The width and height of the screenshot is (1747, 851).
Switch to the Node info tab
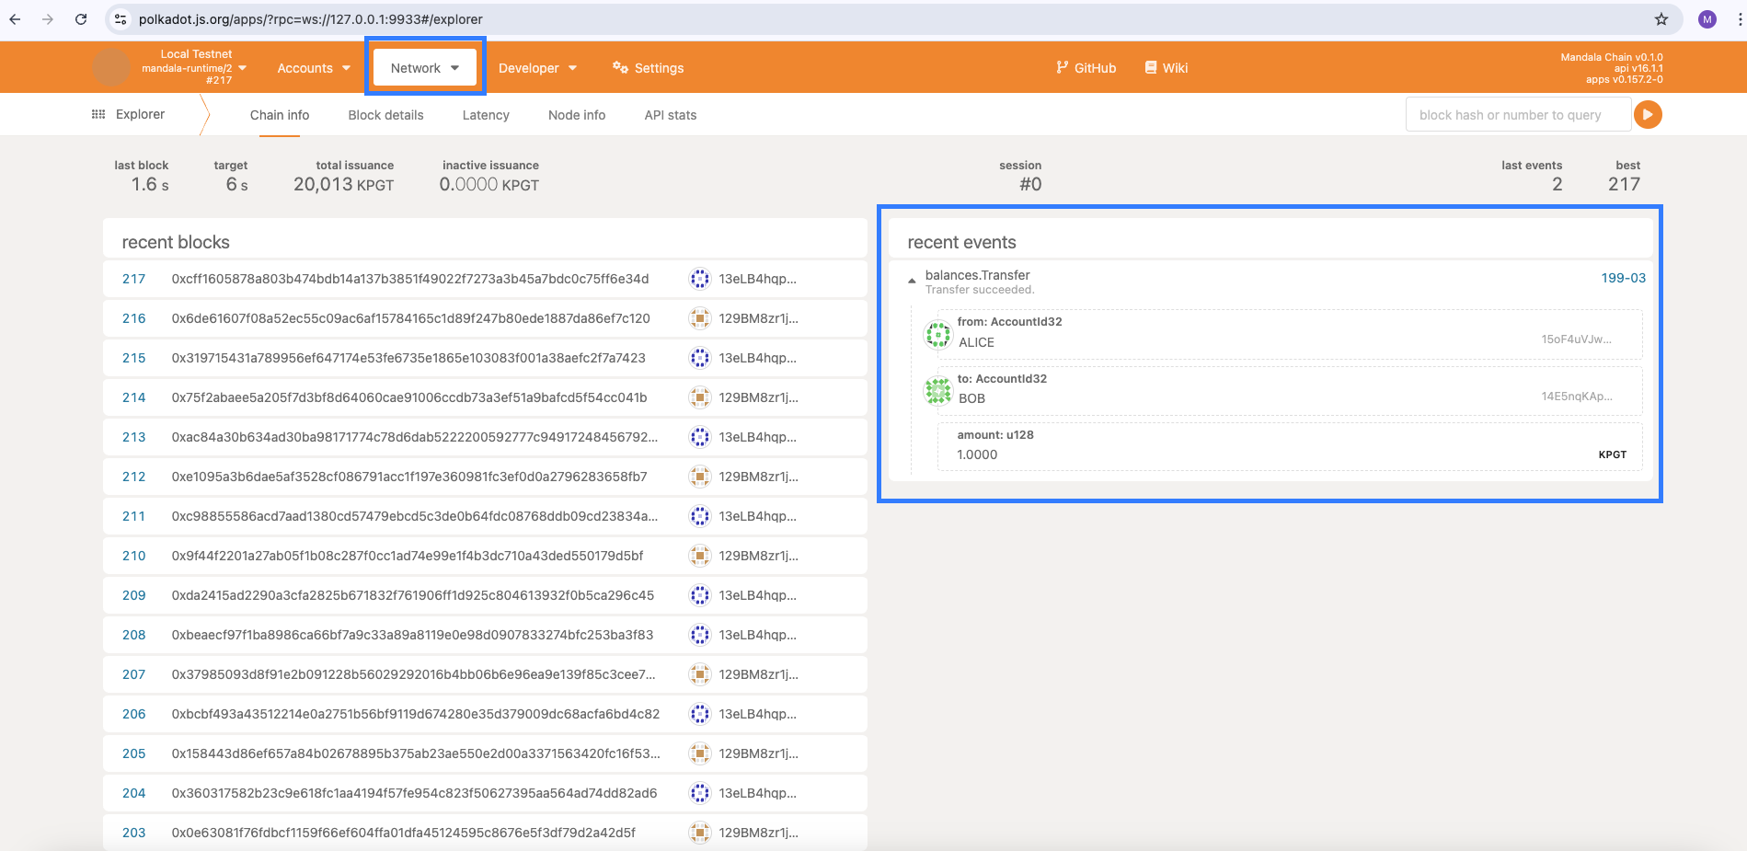tap(577, 115)
